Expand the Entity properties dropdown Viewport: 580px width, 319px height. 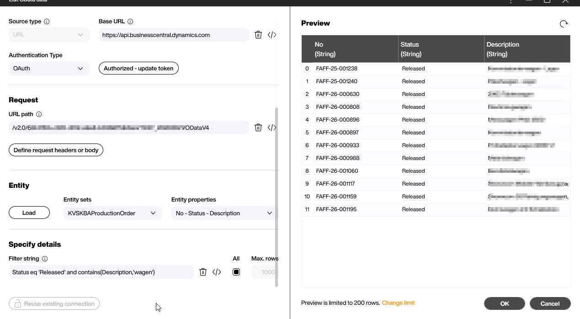pyautogui.click(x=224, y=213)
